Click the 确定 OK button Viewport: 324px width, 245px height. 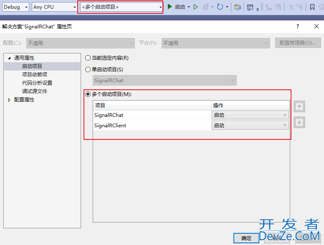click(x=246, y=238)
